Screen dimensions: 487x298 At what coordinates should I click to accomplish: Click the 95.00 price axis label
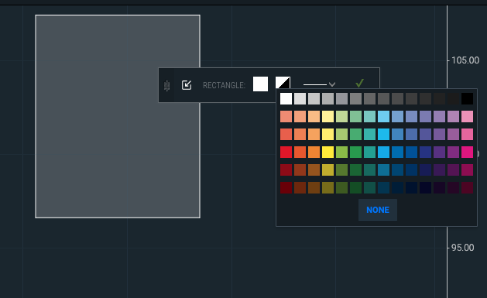point(462,248)
